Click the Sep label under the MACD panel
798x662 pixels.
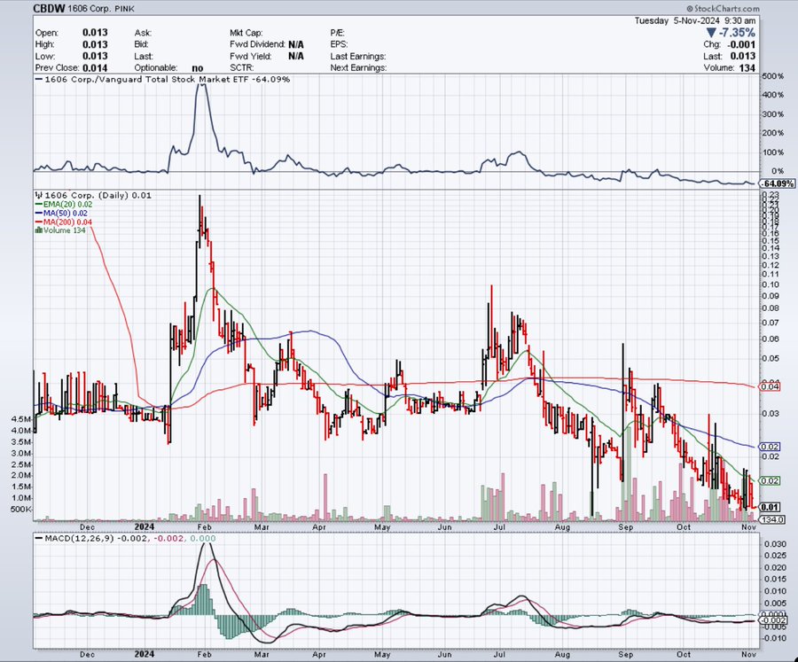coord(625,654)
